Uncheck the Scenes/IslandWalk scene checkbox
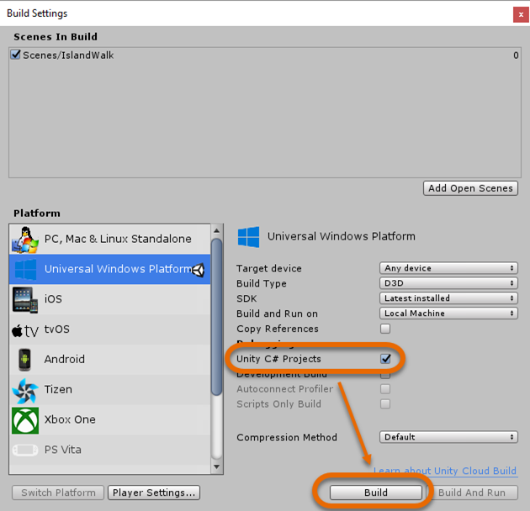 point(15,55)
